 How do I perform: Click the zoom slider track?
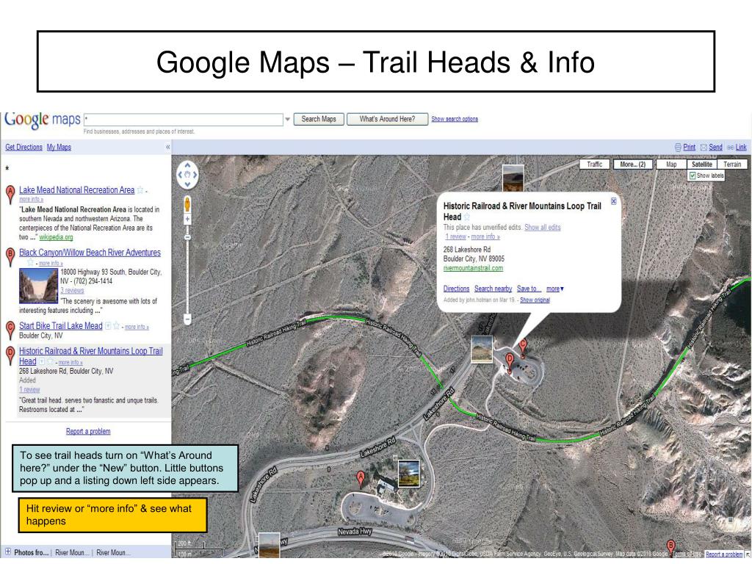click(187, 277)
